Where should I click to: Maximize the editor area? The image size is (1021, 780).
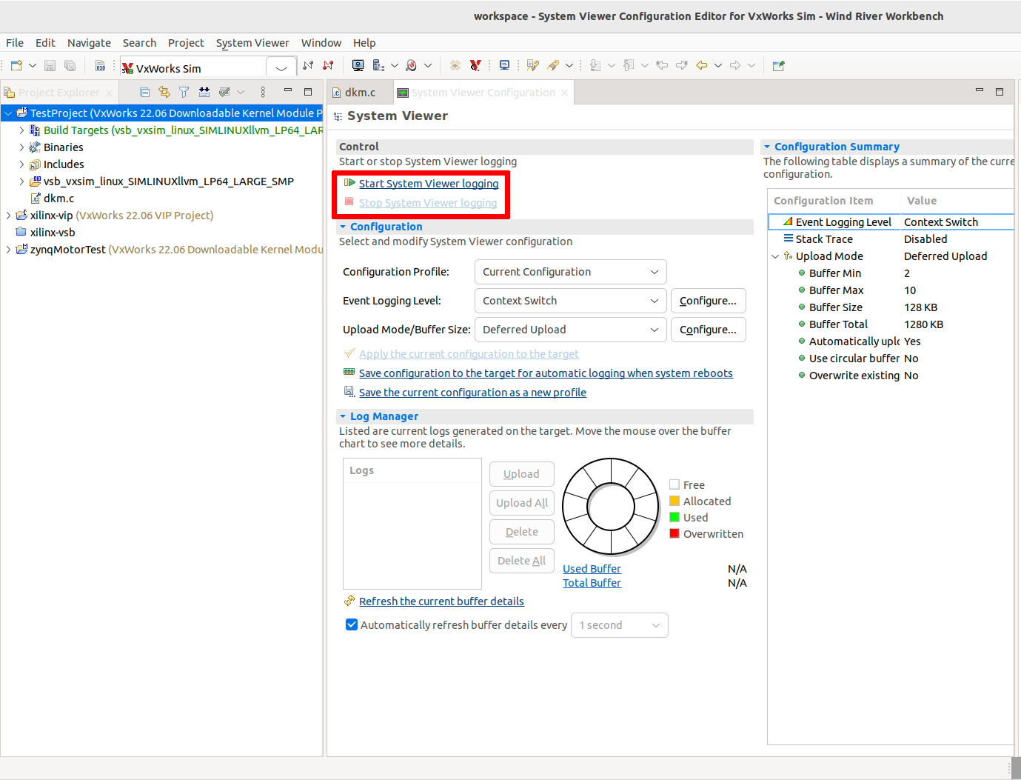(x=1000, y=92)
